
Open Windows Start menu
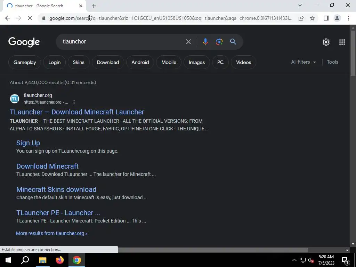pos(8,260)
